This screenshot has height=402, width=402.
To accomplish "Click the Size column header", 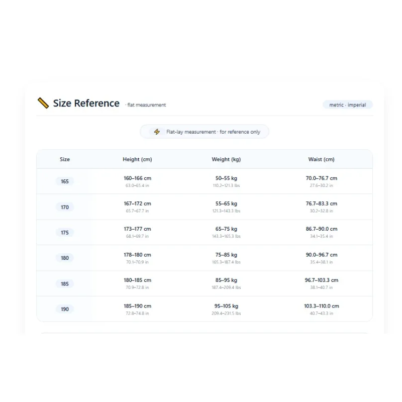I will (65, 159).
